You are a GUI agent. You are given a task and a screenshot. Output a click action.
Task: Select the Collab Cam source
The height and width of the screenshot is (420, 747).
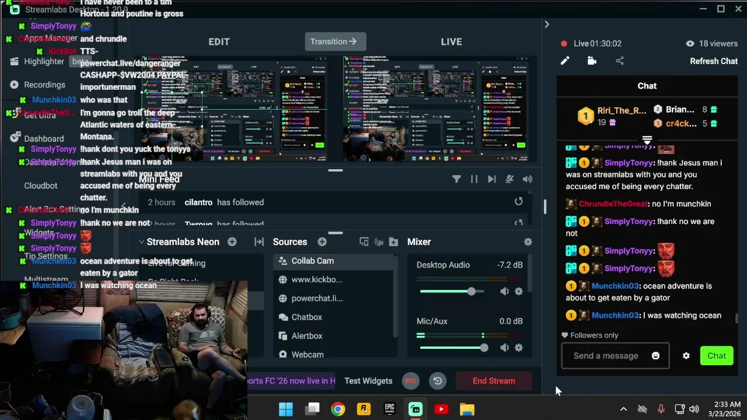(334, 261)
